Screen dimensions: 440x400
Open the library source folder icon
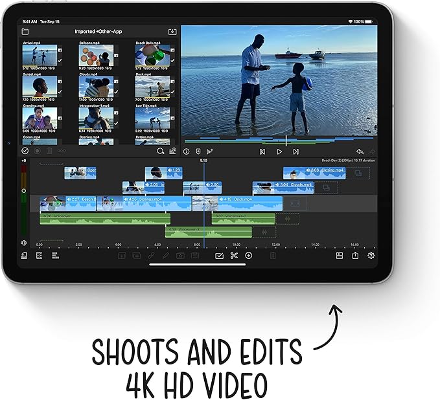25,31
